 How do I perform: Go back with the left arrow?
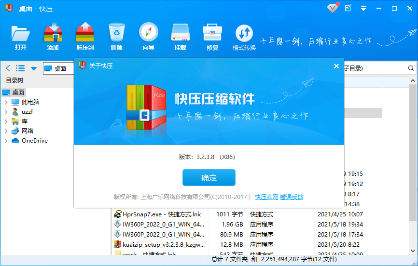coord(8,68)
